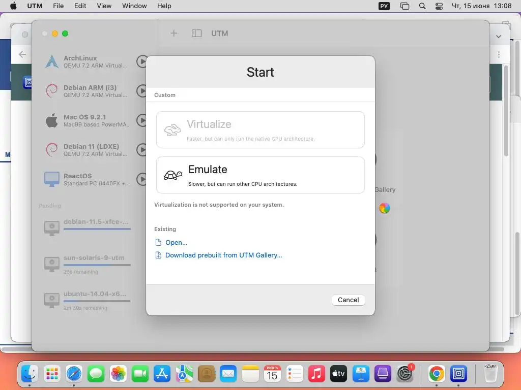Open App Store from the Dock
The height and width of the screenshot is (390, 521).
162,374
